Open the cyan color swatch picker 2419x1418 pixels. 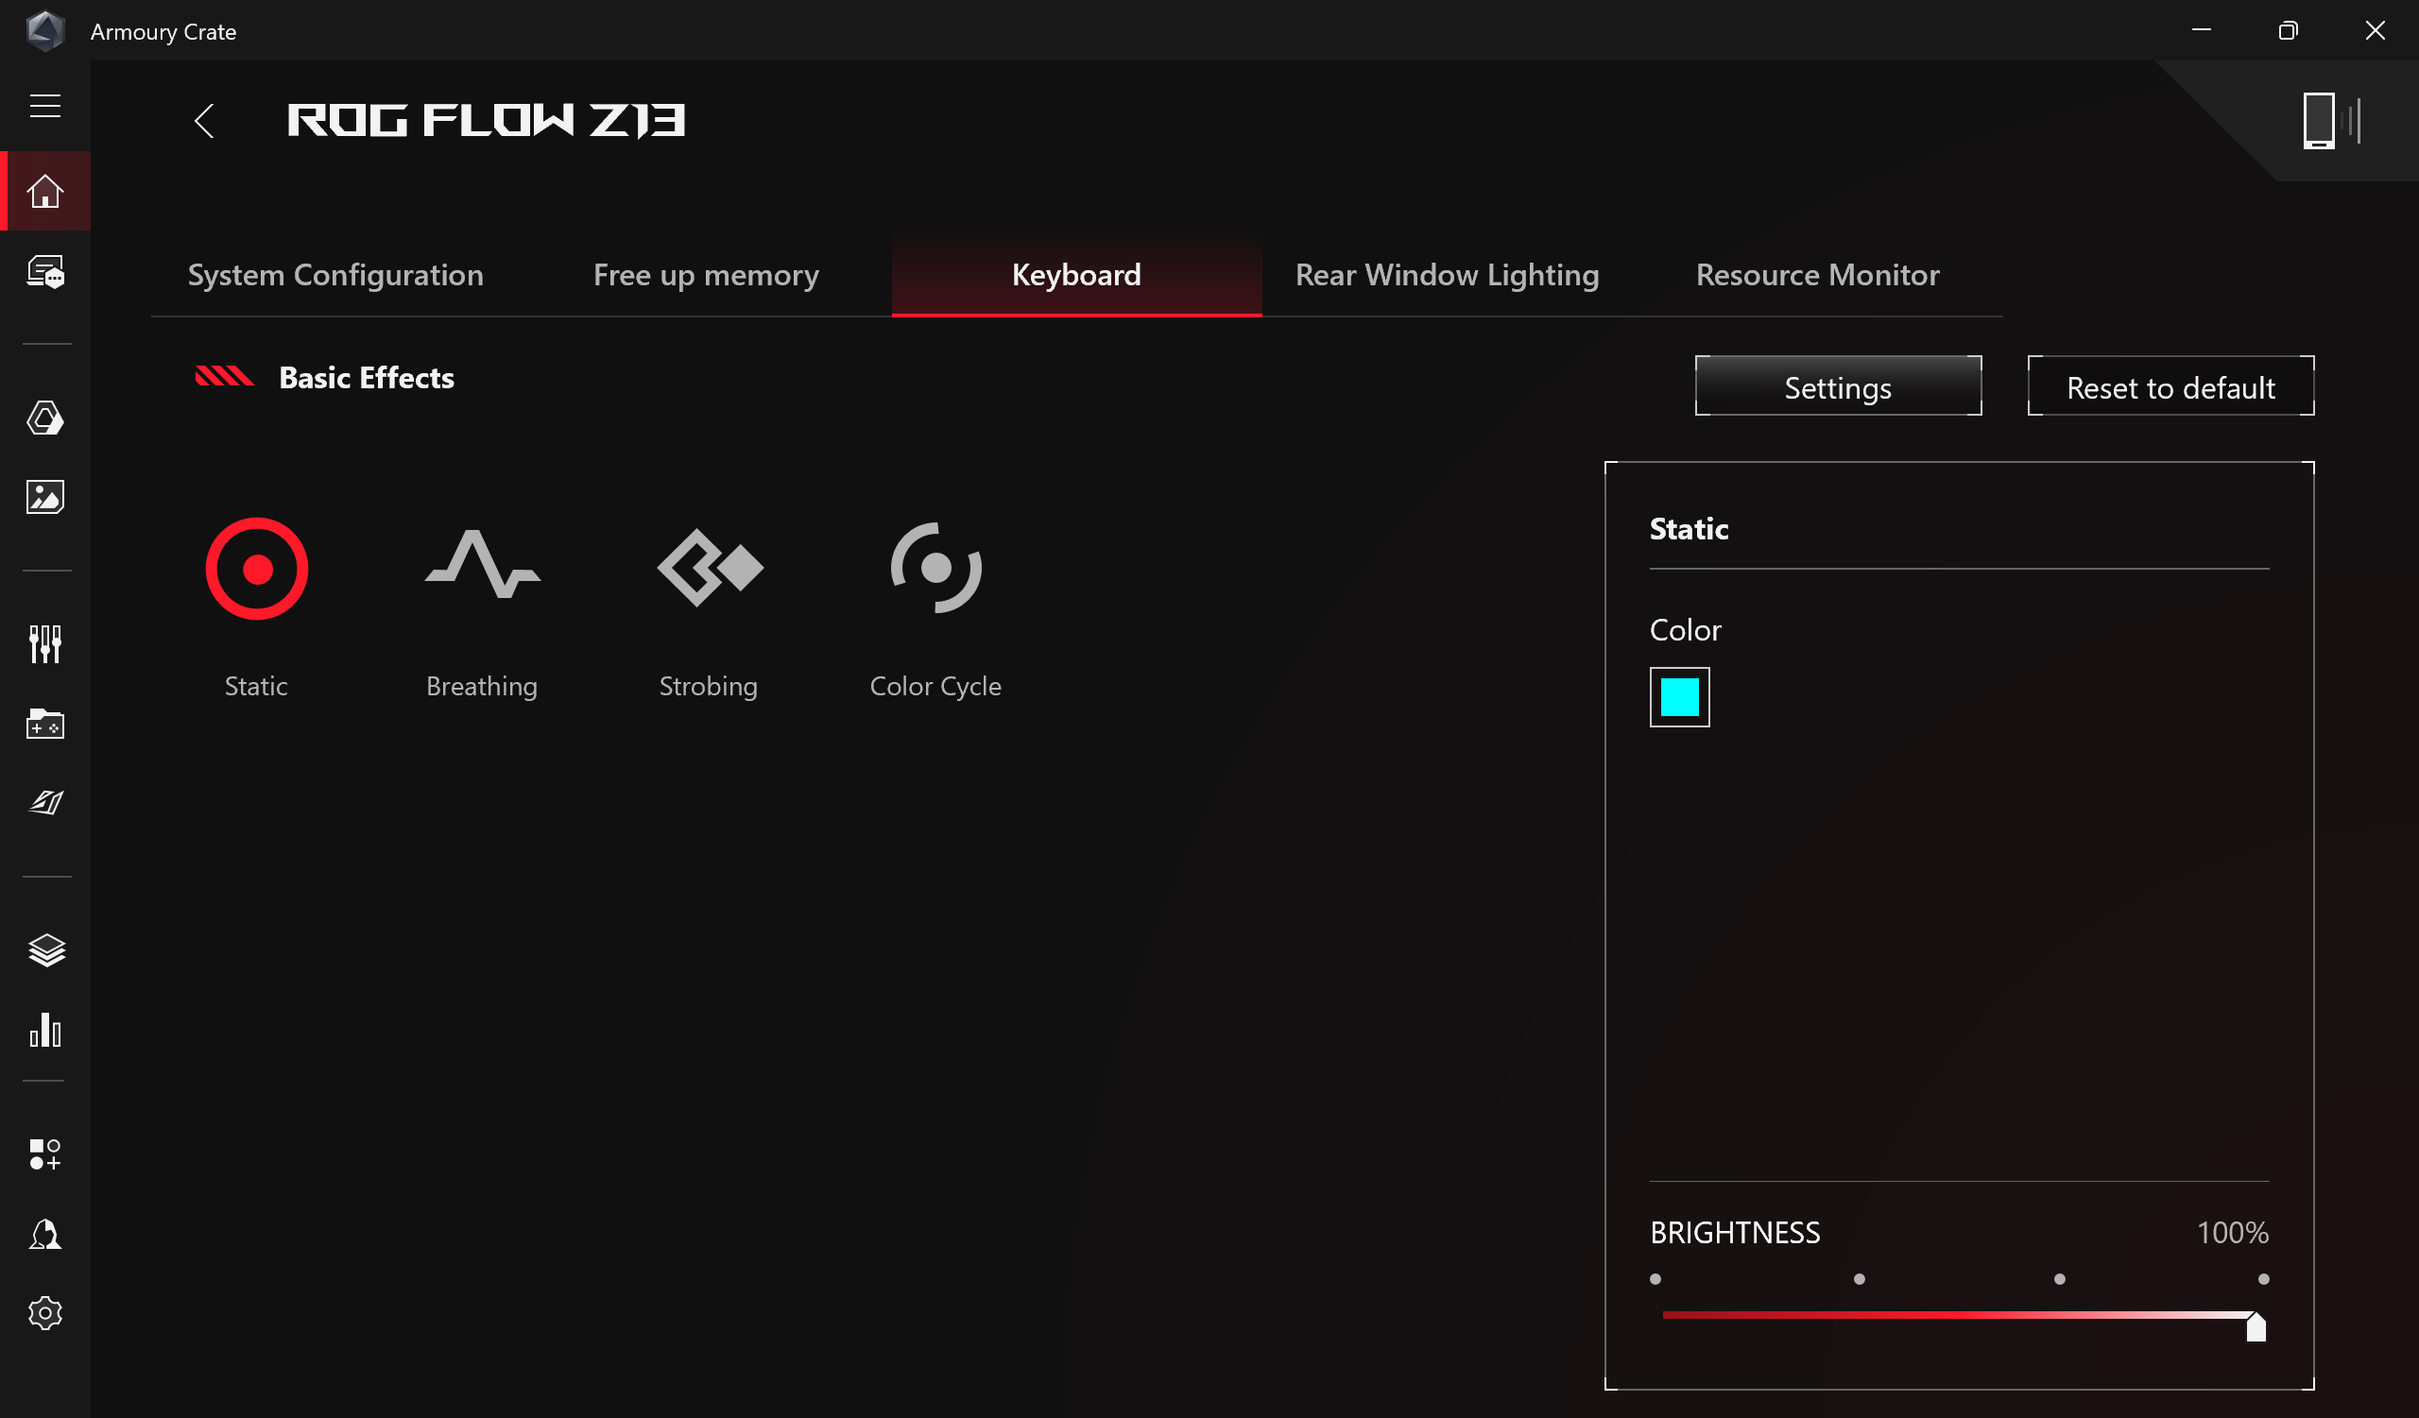coord(1679,697)
